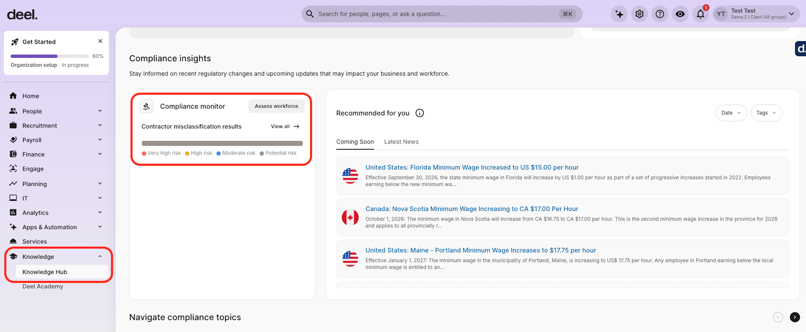Click the Maine Portland article US flag

click(x=350, y=259)
